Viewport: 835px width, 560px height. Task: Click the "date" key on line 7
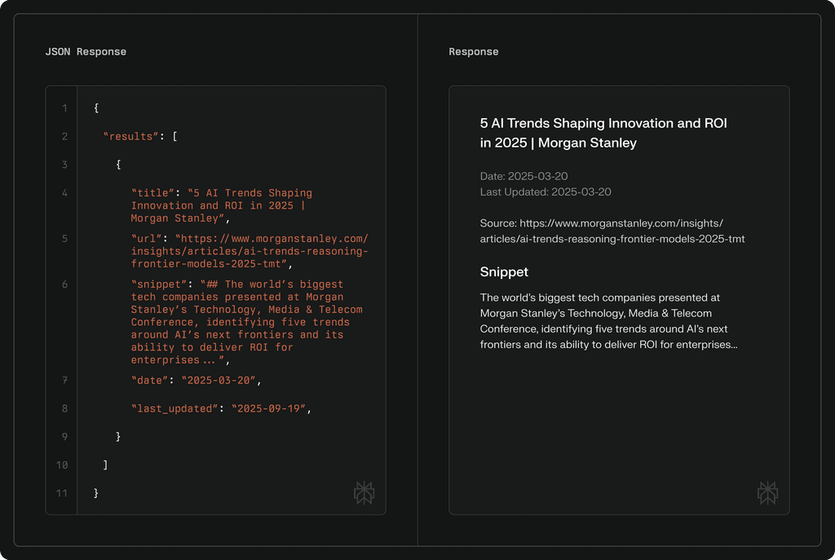(x=148, y=380)
